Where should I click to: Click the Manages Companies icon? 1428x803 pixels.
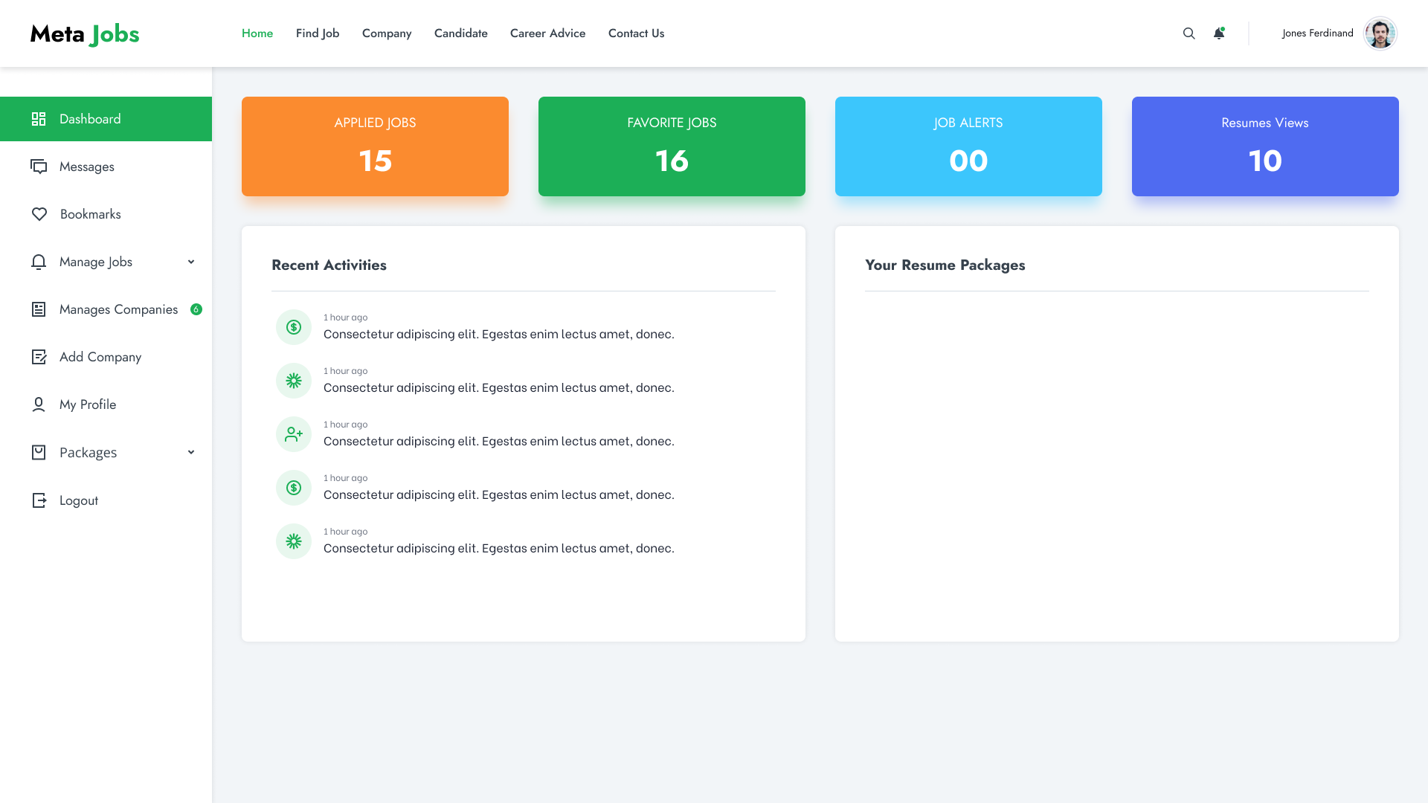[x=40, y=309]
